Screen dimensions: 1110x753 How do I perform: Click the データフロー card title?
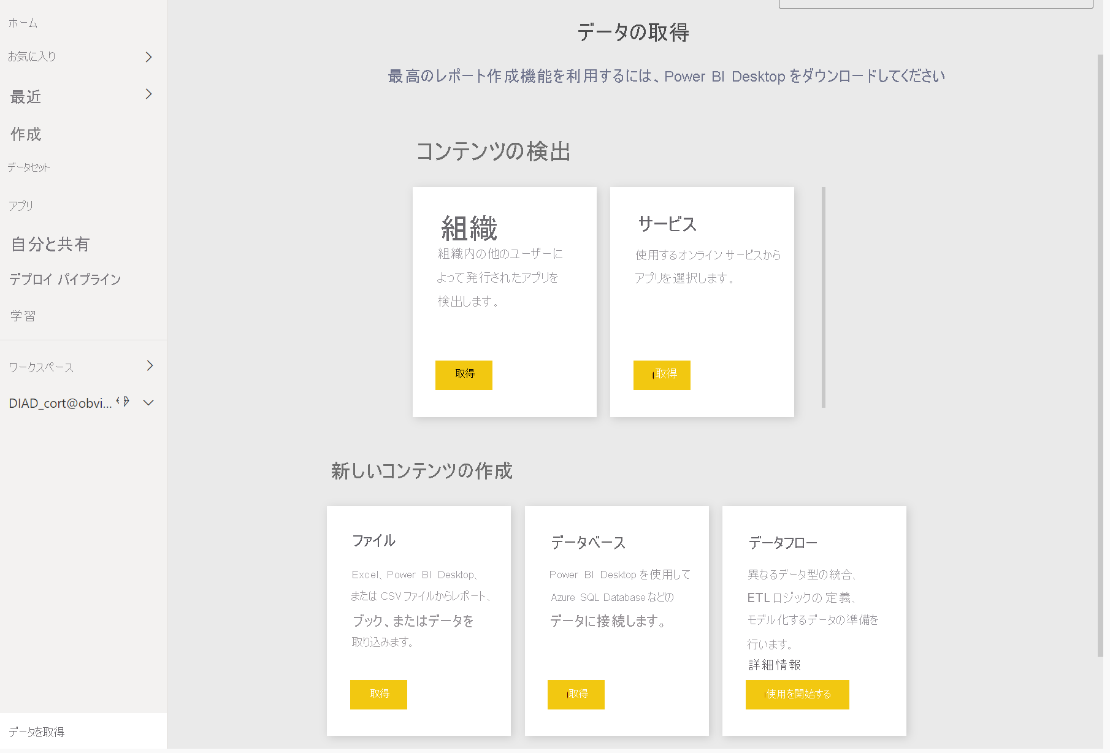click(783, 542)
